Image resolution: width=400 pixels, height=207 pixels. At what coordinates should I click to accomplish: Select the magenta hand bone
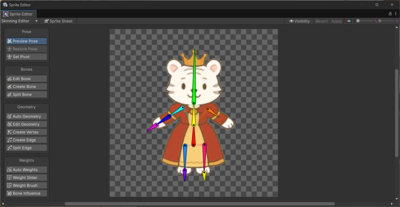pos(153,127)
